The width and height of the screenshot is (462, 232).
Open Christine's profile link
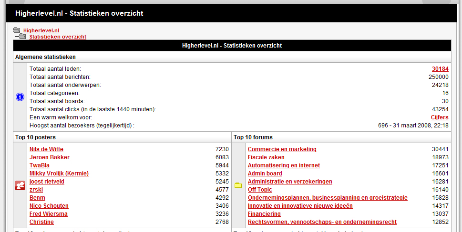click(x=41, y=222)
